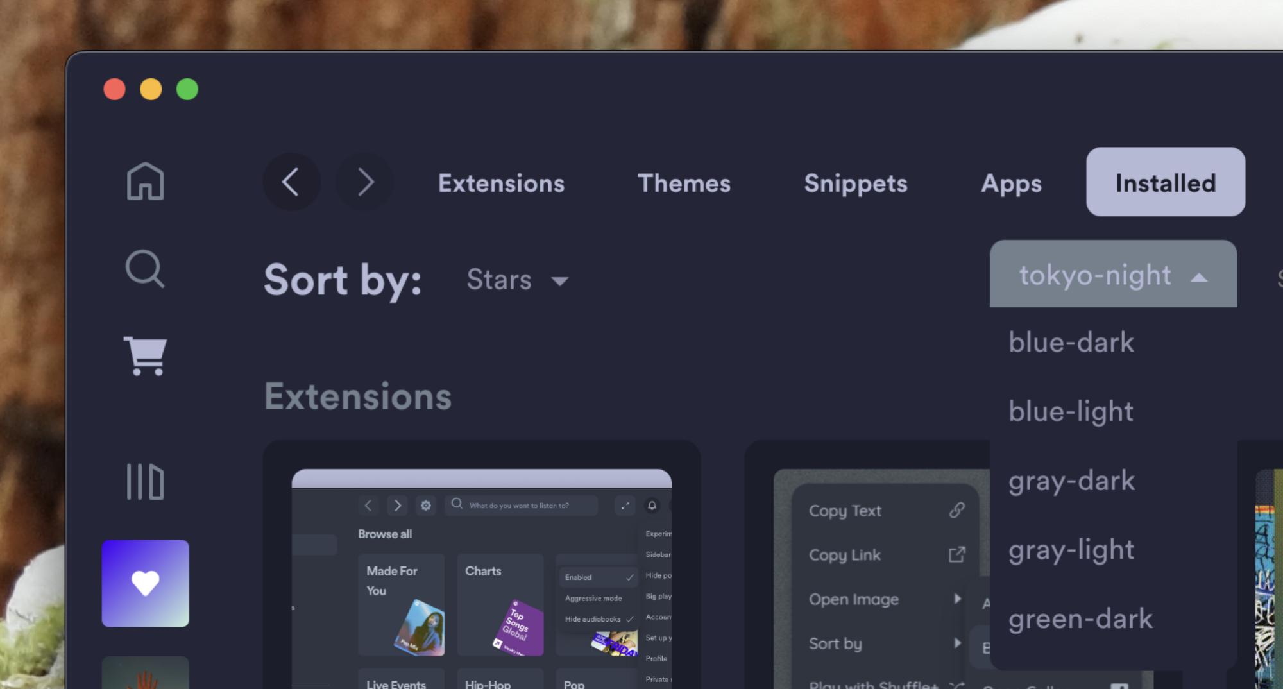Select the purple heart Liked Songs icon
The height and width of the screenshot is (689, 1283).
coord(146,582)
